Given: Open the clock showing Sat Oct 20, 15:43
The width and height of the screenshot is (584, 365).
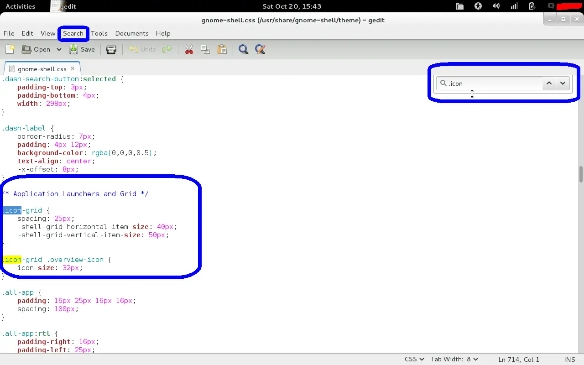Looking at the screenshot, I should tap(292, 6).
